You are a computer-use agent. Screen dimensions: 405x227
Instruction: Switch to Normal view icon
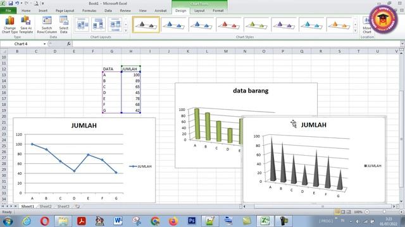coord(337,212)
